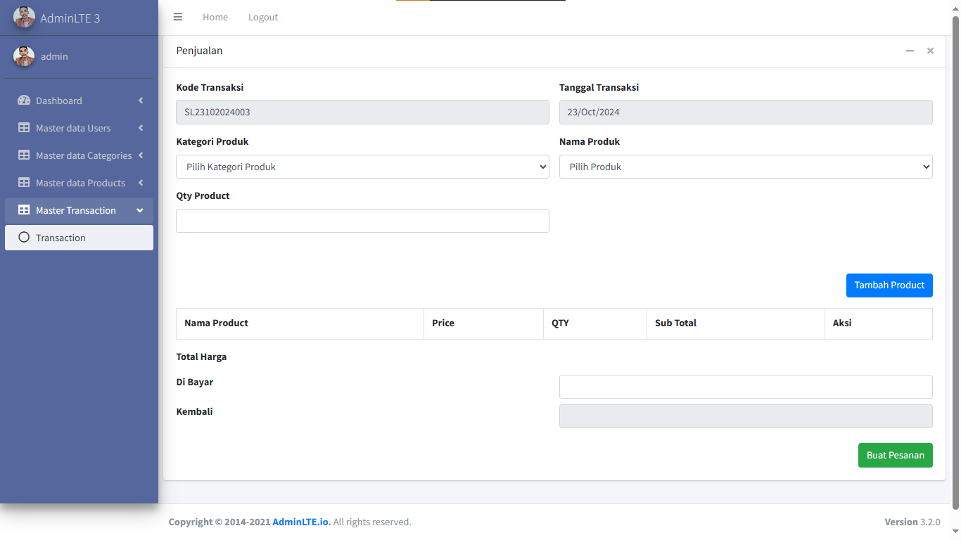This screenshot has width=961, height=540.
Task: Click the Master data Categories table icon
Action: click(24, 155)
